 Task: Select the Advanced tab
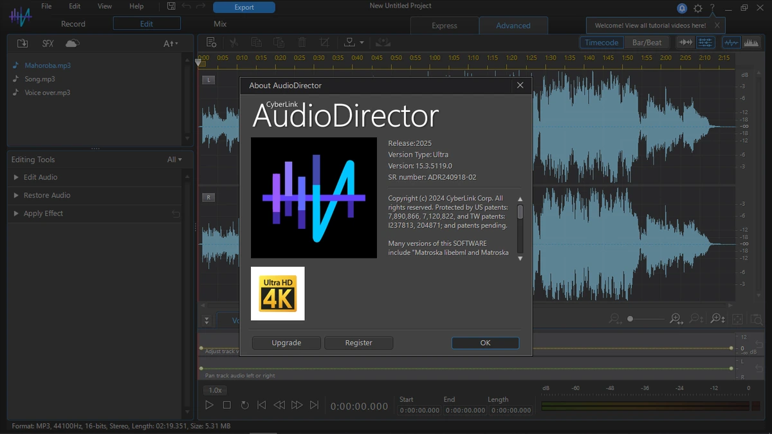513,26
